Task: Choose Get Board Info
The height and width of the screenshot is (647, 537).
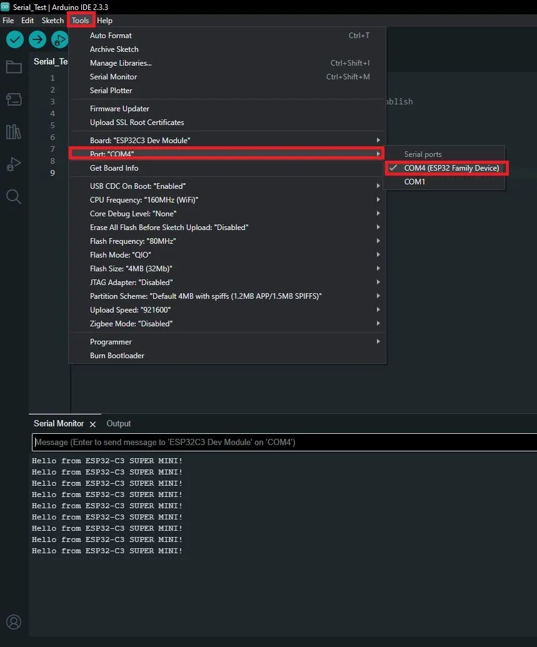Action: (114, 168)
